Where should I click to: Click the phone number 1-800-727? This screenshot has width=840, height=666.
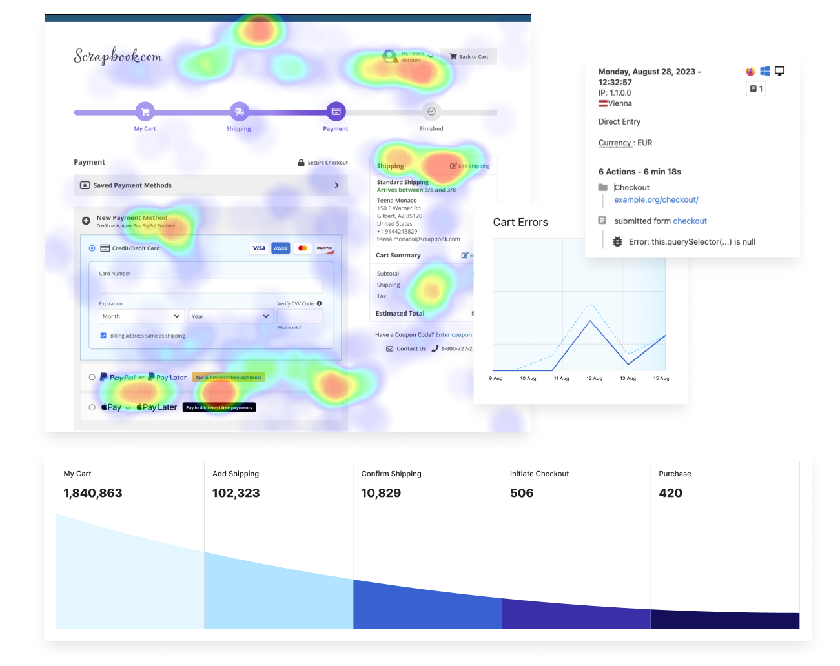coord(453,349)
